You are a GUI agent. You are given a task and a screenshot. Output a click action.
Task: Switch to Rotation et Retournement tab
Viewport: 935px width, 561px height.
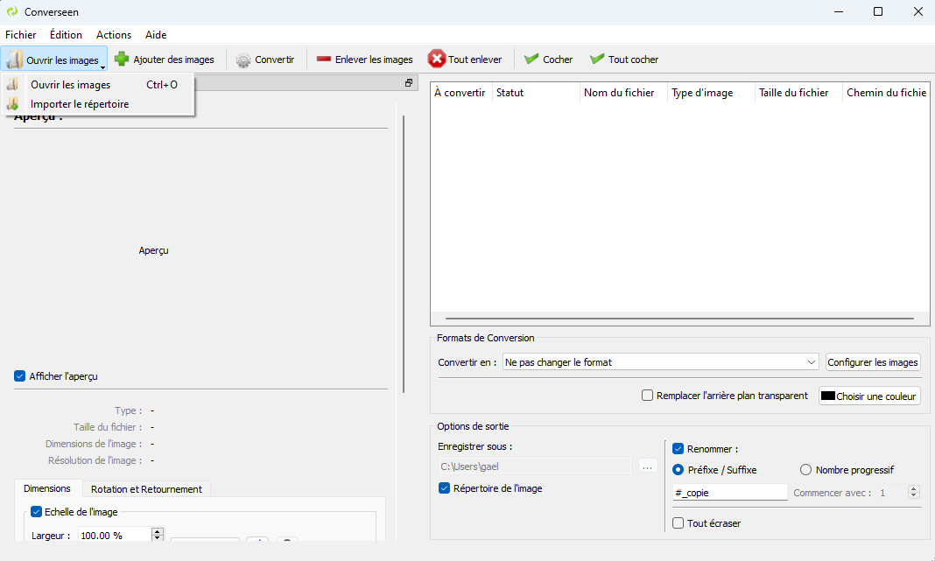(x=146, y=489)
